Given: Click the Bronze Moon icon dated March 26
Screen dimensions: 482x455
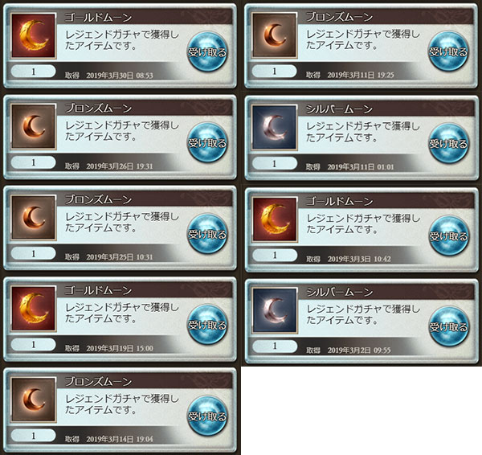Looking at the screenshot, I should (33, 126).
